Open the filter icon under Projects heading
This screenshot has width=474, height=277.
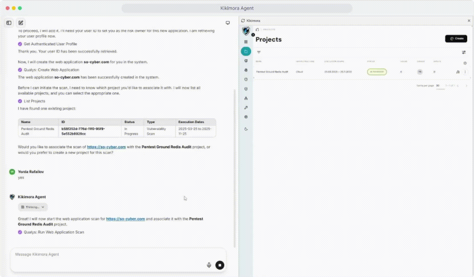pyautogui.click(x=259, y=52)
